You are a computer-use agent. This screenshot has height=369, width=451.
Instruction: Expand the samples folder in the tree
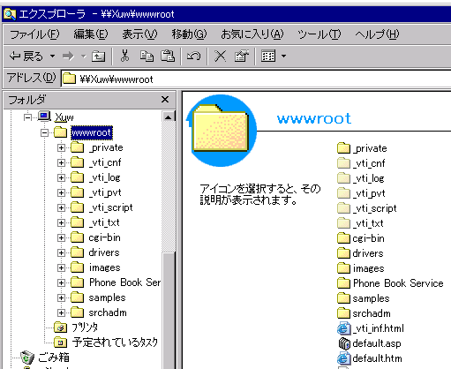[x=61, y=297]
